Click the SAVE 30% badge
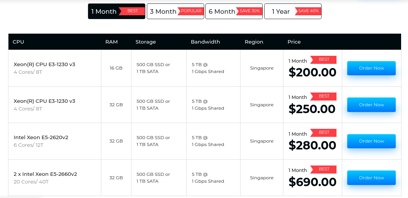 coord(250,11)
